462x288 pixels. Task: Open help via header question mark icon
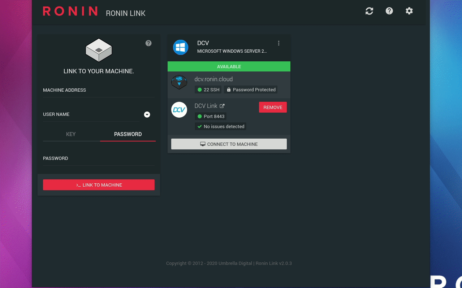click(389, 11)
